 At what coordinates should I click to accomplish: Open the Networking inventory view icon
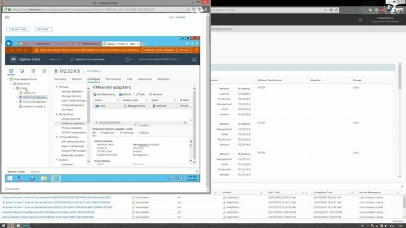[x=44, y=71]
